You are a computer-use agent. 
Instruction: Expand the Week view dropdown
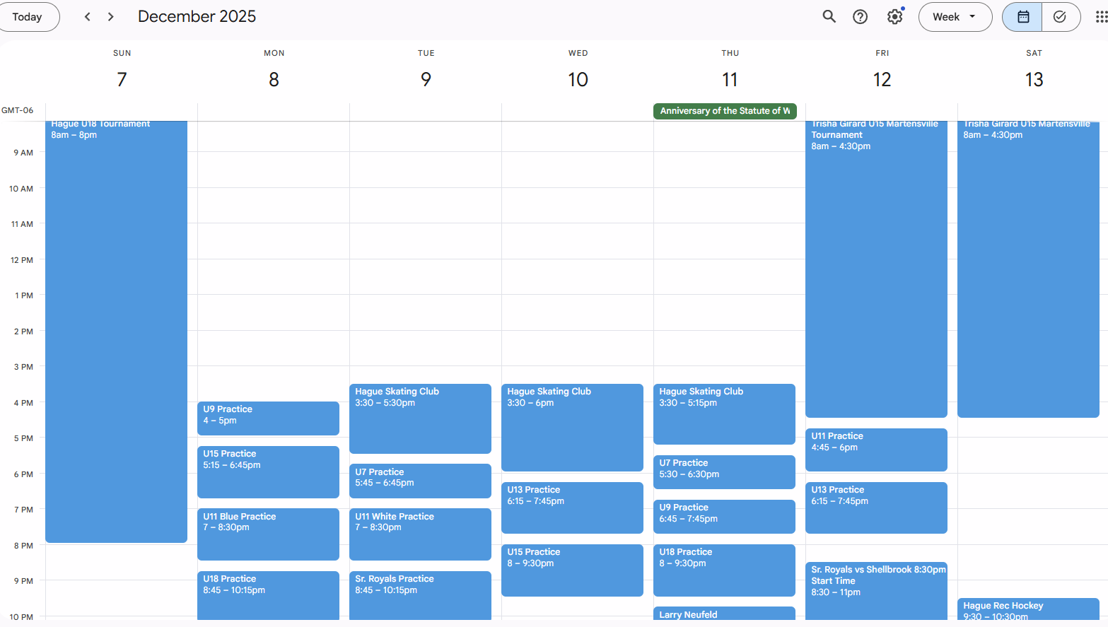coord(955,17)
